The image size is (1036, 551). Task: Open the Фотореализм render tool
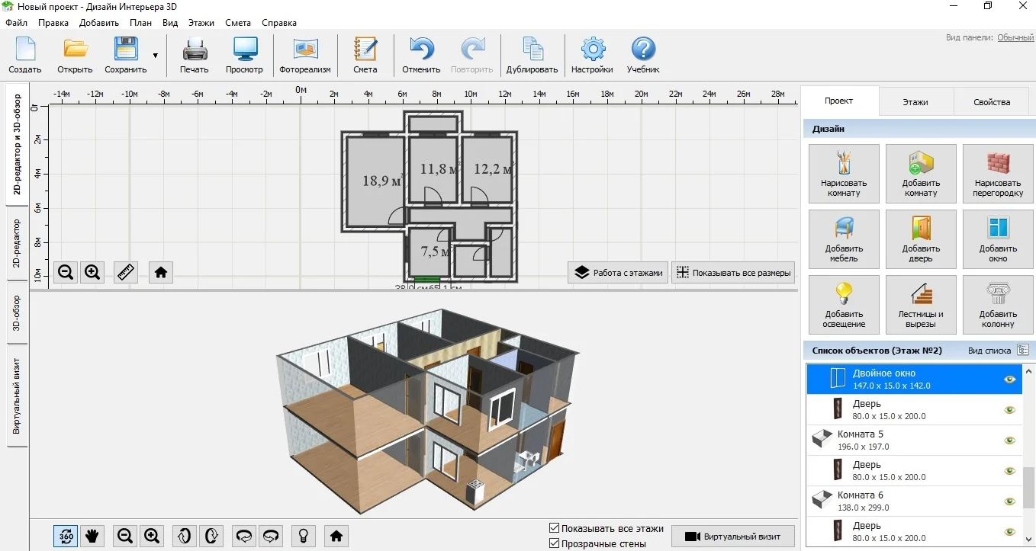click(x=305, y=56)
